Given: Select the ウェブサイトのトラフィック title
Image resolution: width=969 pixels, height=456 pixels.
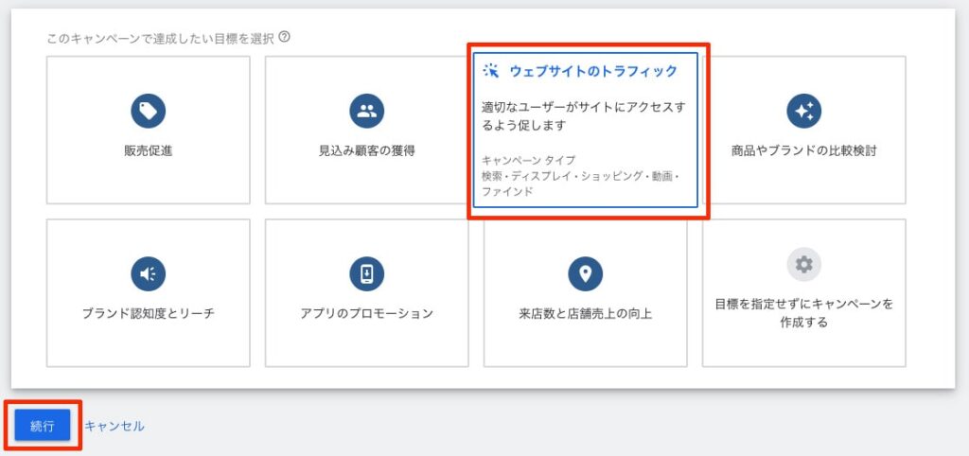Looking at the screenshot, I should 593,71.
